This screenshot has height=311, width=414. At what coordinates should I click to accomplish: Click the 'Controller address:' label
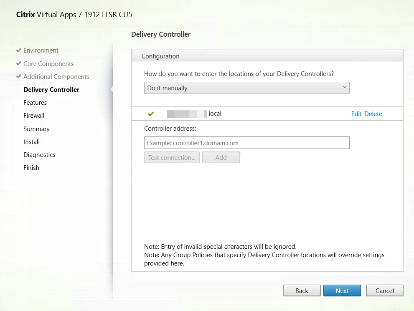[170, 129]
